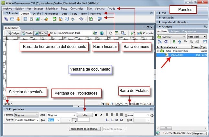Viewport: 209px width, 137px height.
Task: Put files with the blue up arrow
Action: (180, 42)
